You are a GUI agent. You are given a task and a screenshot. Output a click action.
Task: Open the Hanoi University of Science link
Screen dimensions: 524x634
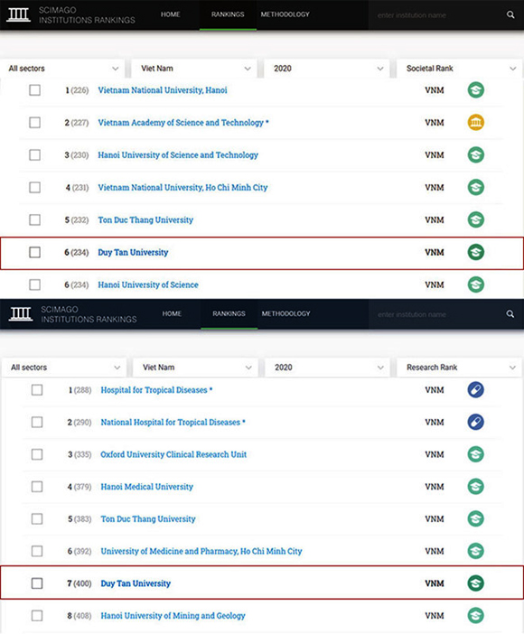148,284
